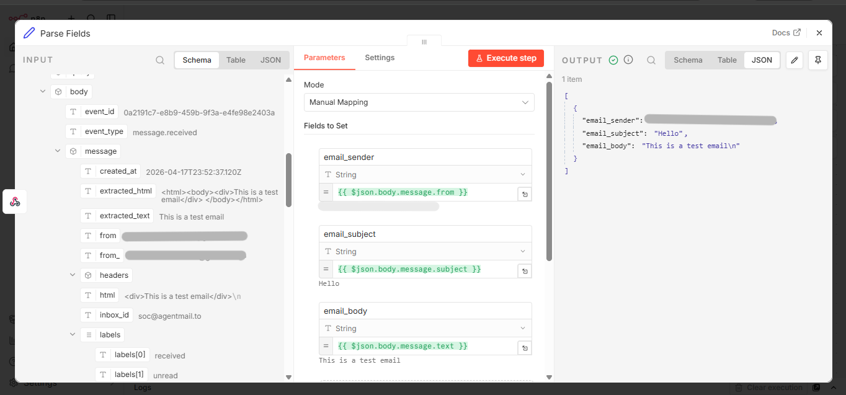This screenshot has height=395, width=846.
Task: Click the body object cube icon
Action: point(58,92)
